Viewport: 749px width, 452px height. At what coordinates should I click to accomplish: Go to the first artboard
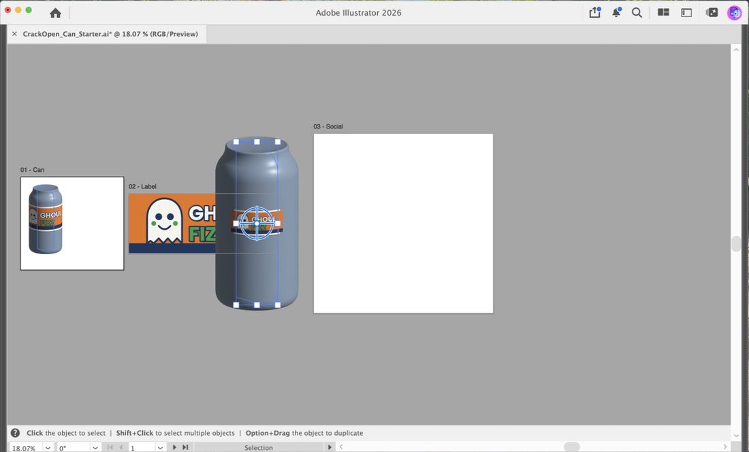(110, 447)
